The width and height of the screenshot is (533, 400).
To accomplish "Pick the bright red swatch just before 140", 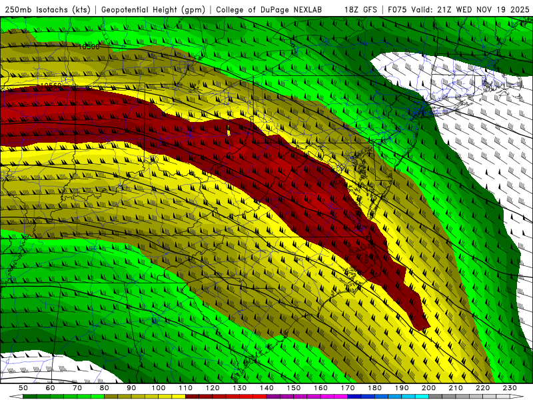I will 260,397.
